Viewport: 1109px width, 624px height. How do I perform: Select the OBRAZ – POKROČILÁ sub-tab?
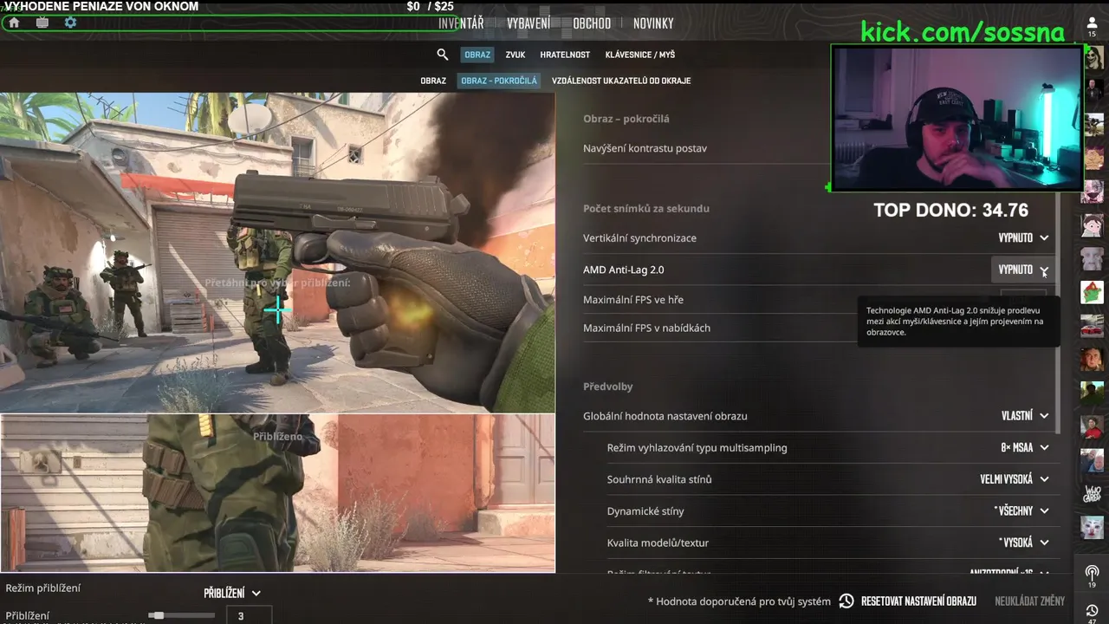point(499,81)
